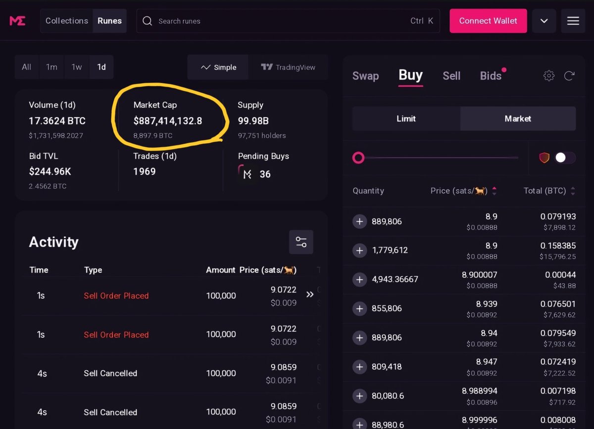This screenshot has width=594, height=429.
Task: Click Connect Wallet button
Action: point(488,21)
